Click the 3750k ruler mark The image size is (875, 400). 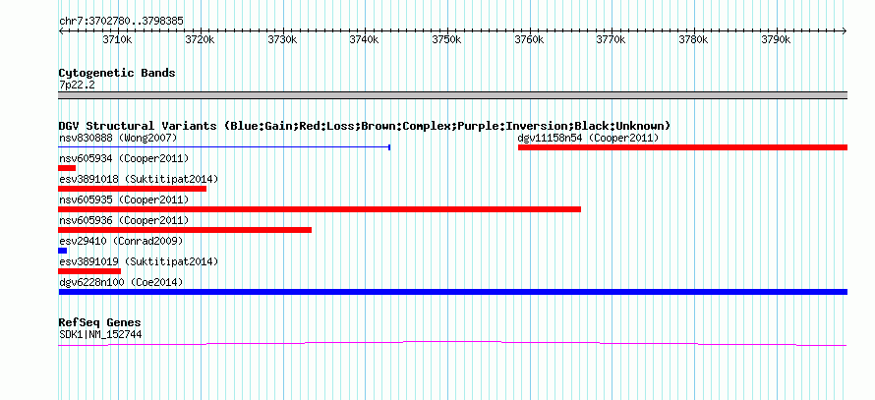pyautogui.click(x=447, y=40)
